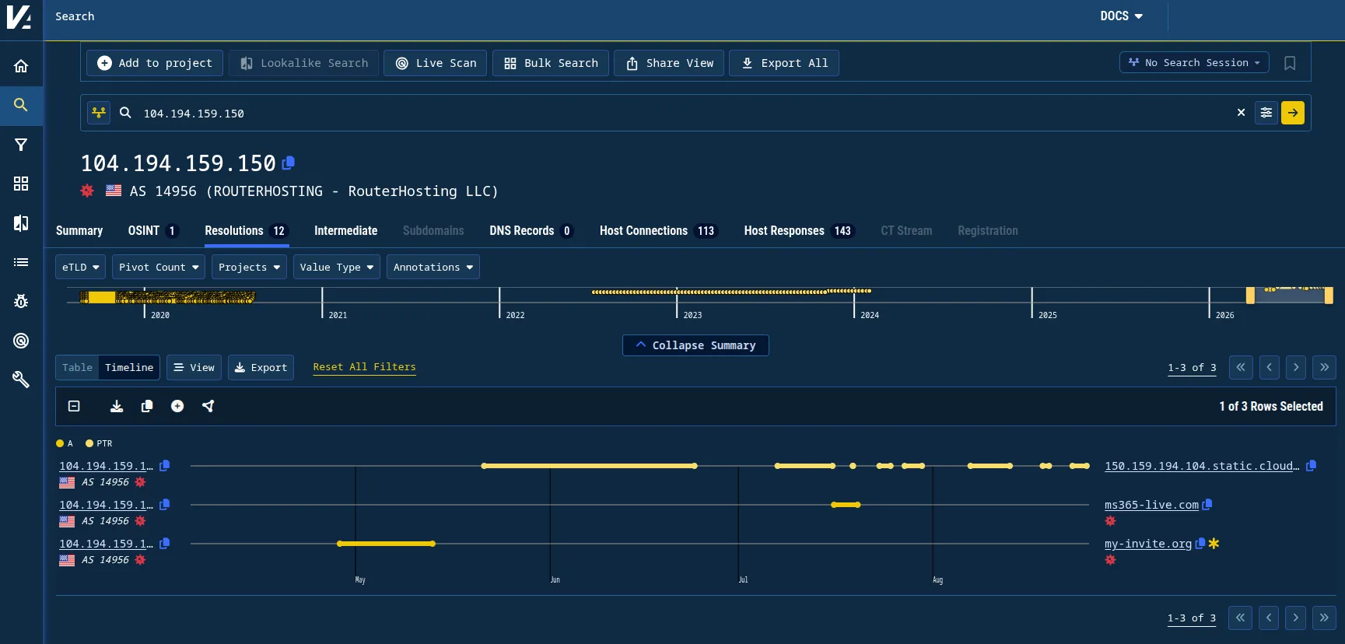This screenshot has height=644, width=1345.
Task: Open the DNS Records tab
Action: (531, 231)
